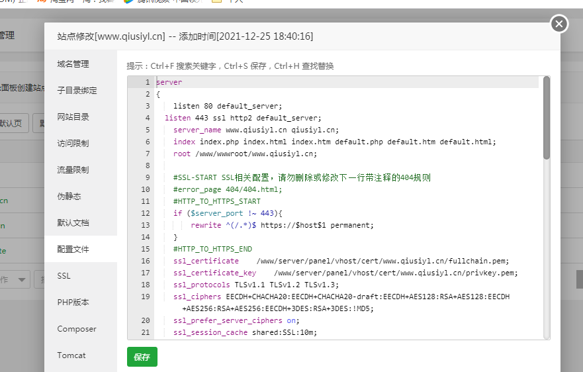The height and width of the screenshot is (372, 583).
Task: Click the server_name line in editor
Action: 256,130
